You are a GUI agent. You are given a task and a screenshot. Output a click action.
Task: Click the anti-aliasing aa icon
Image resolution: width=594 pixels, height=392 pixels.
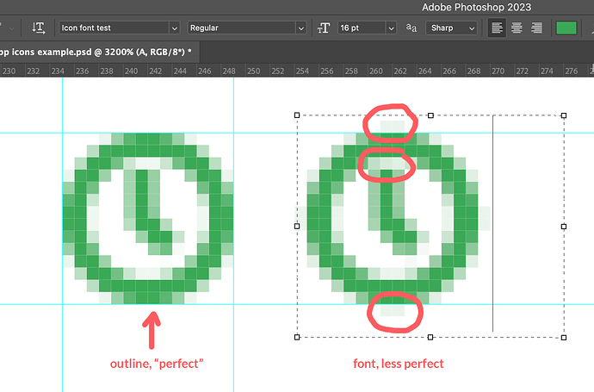(x=411, y=28)
